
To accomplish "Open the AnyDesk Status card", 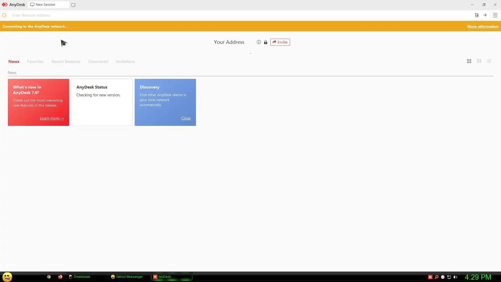I will [102, 102].
